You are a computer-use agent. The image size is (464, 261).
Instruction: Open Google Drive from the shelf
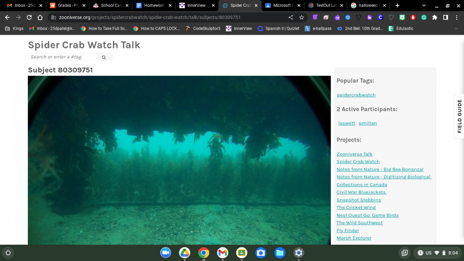point(185,253)
